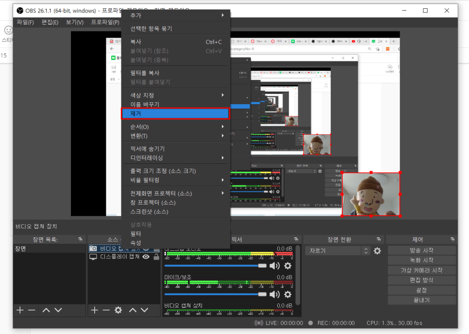Image resolution: width=469 pixels, height=334 pixels.
Task: Expand the 색상 지정 submenu
Action: [176, 95]
